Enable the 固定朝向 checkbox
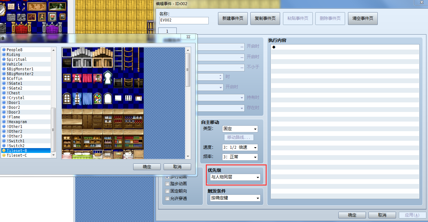The height and width of the screenshot is (222, 428). coord(167,191)
